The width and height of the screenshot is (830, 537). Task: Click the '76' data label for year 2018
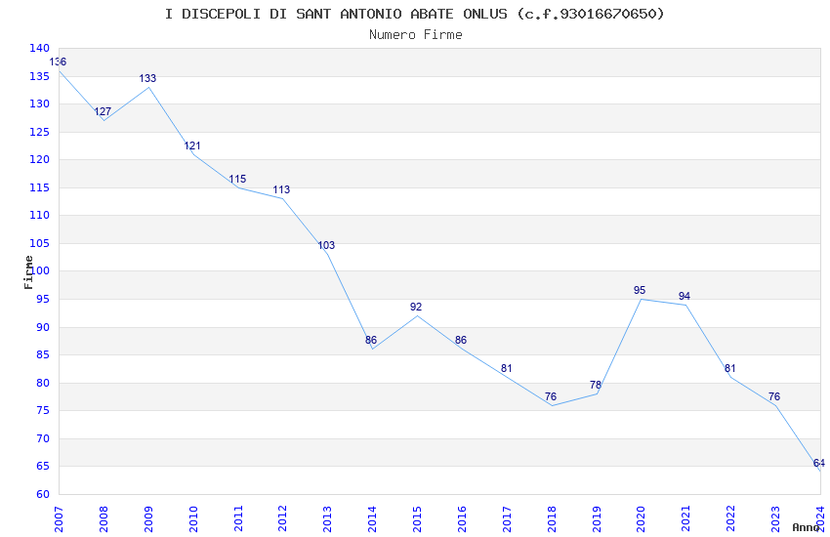[551, 396]
